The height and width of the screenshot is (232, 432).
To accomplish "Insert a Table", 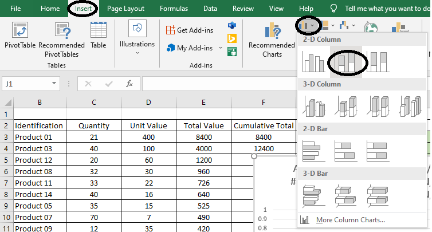I will pos(99,36).
